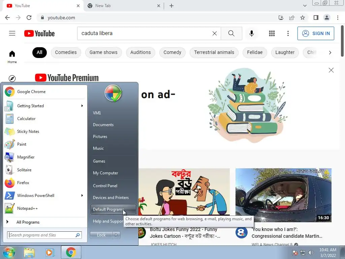Screen dimensions: 345x259
Task: Open Windows Explorer from taskbar
Action: [29, 252]
